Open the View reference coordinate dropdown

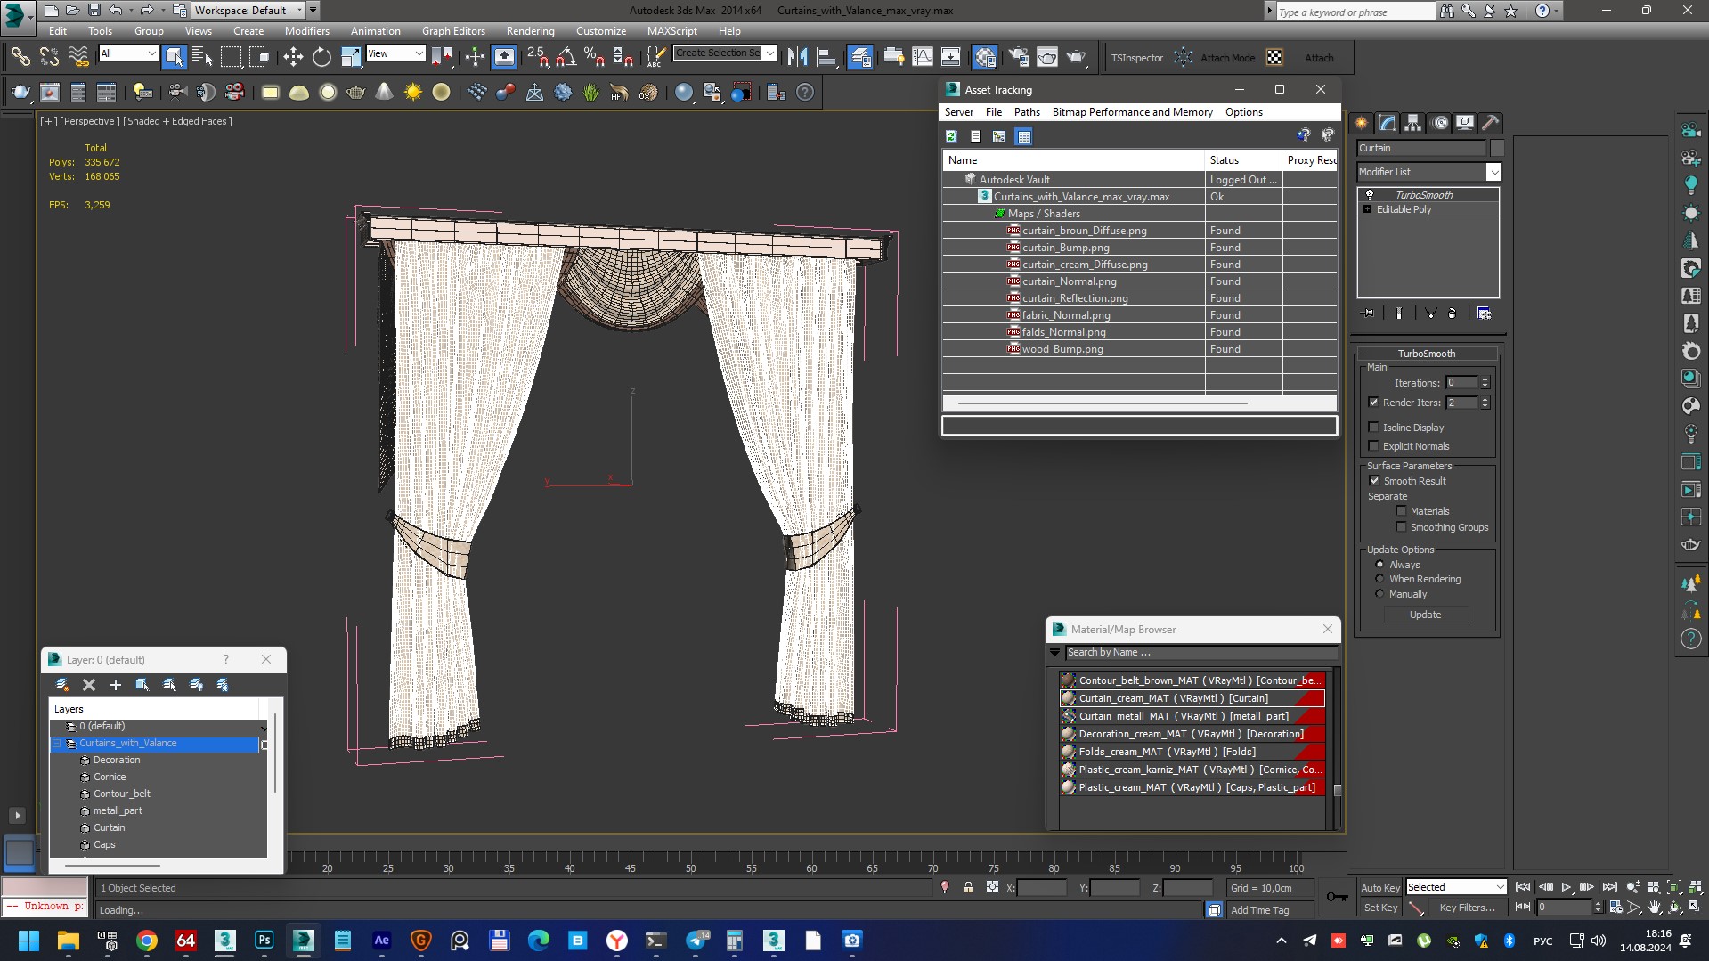point(395,53)
